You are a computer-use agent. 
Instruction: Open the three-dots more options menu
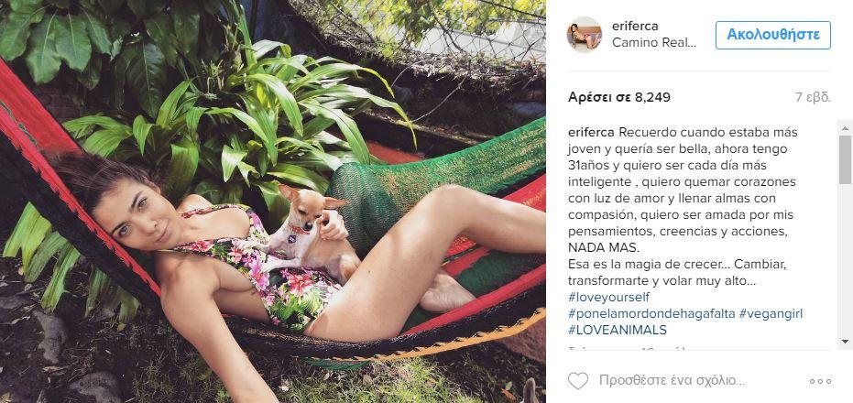(x=820, y=381)
